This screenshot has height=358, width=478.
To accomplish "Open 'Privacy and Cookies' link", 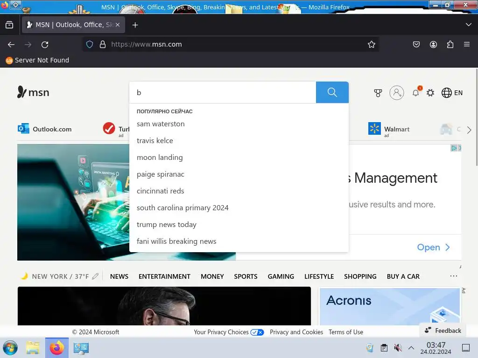I will [x=296, y=332].
